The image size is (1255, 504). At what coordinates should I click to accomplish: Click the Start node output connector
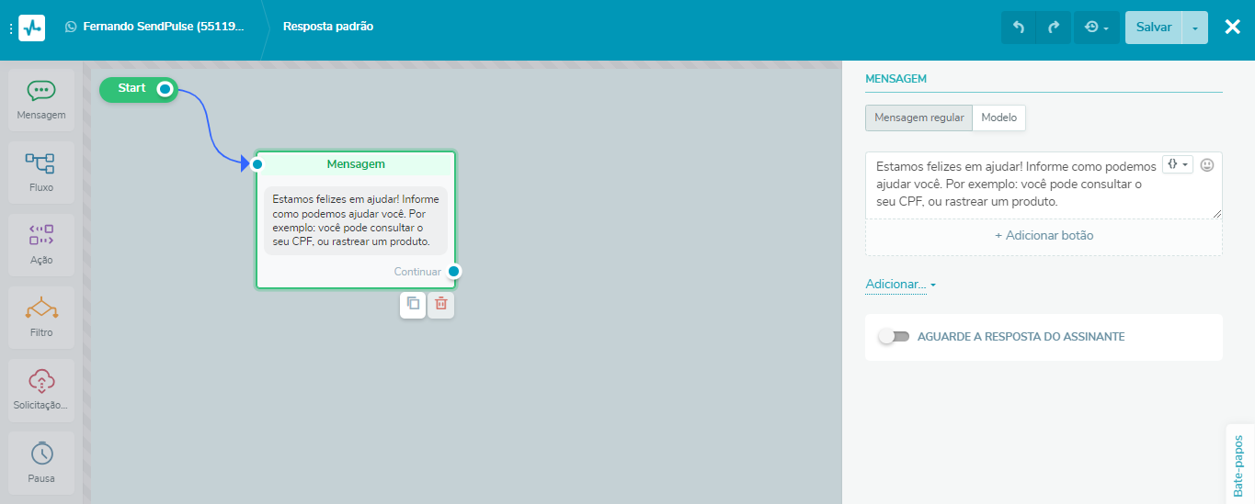tap(165, 89)
